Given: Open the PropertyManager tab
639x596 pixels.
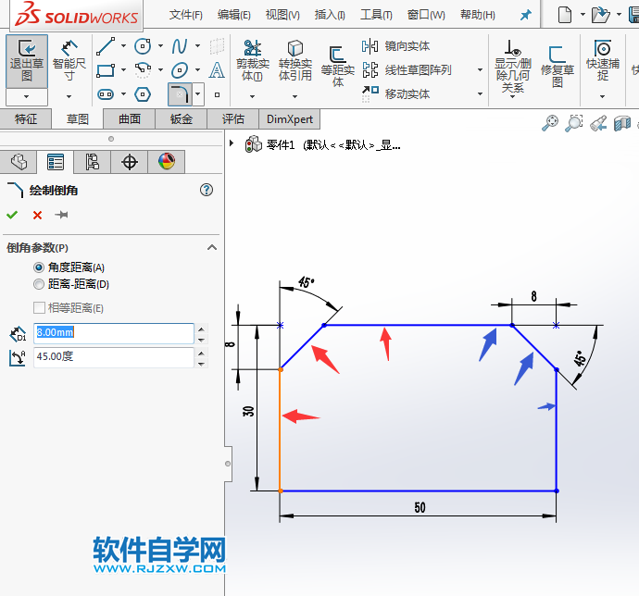Looking at the screenshot, I should point(56,162).
